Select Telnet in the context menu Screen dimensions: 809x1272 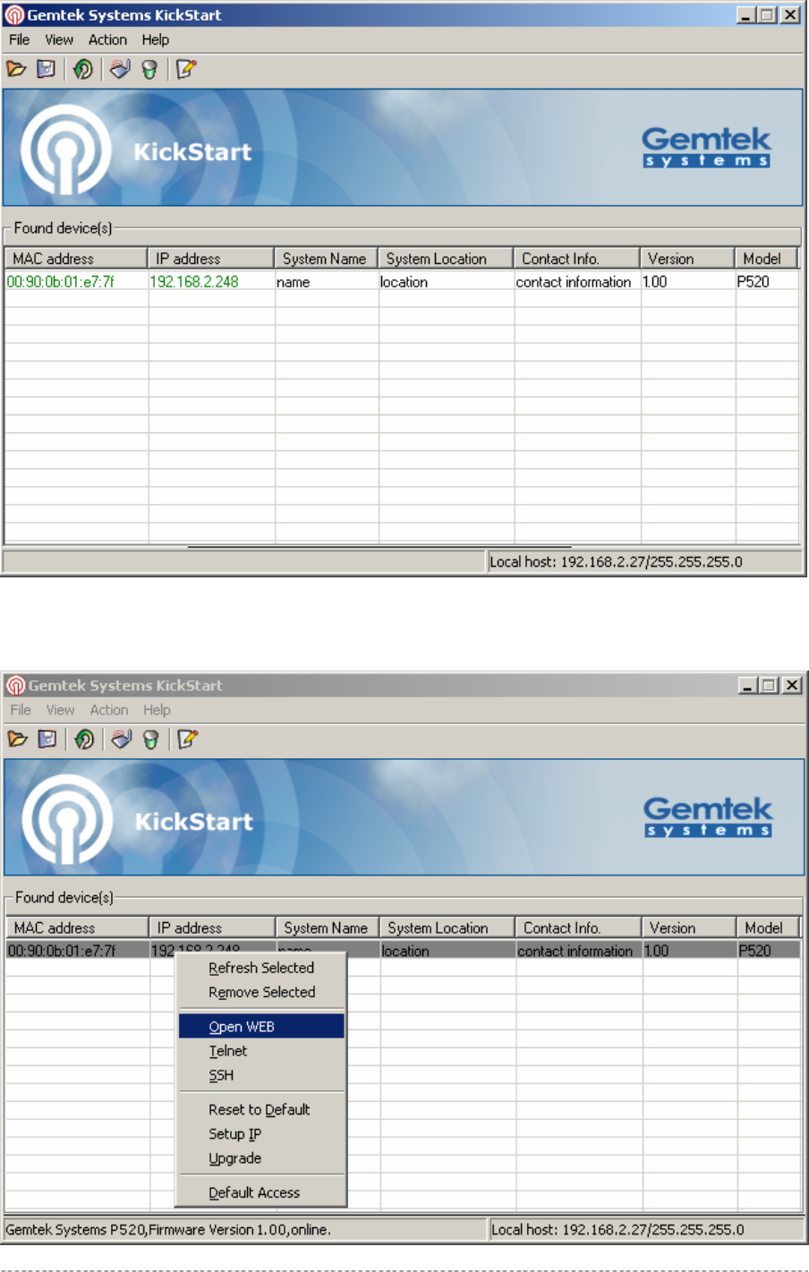(x=261, y=1051)
